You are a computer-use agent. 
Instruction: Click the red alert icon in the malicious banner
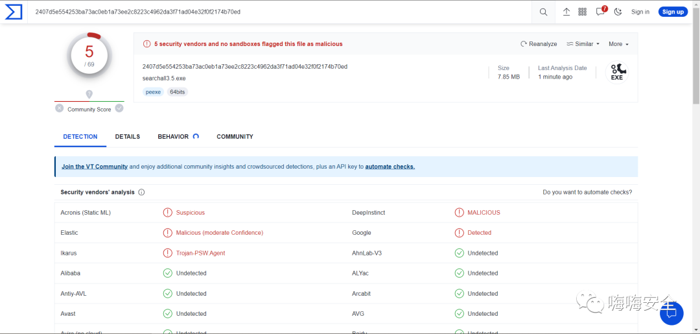tap(147, 43)
